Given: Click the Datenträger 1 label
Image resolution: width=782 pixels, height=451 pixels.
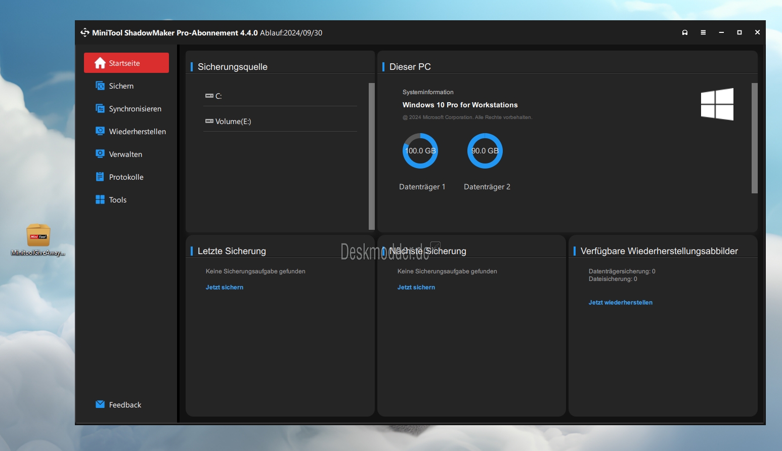Looking at the screenshot, I should 422,187.
